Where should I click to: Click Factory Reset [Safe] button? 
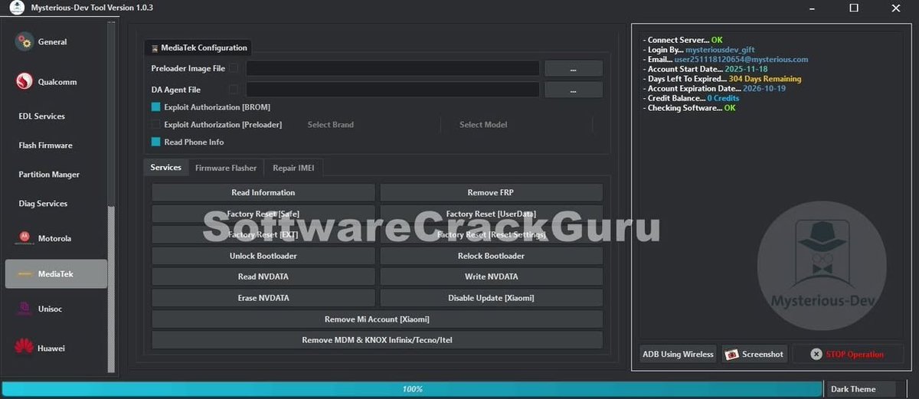click(x=263, y=214)
